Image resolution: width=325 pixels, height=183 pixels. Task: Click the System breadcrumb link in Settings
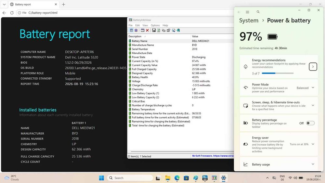[249, 20]
